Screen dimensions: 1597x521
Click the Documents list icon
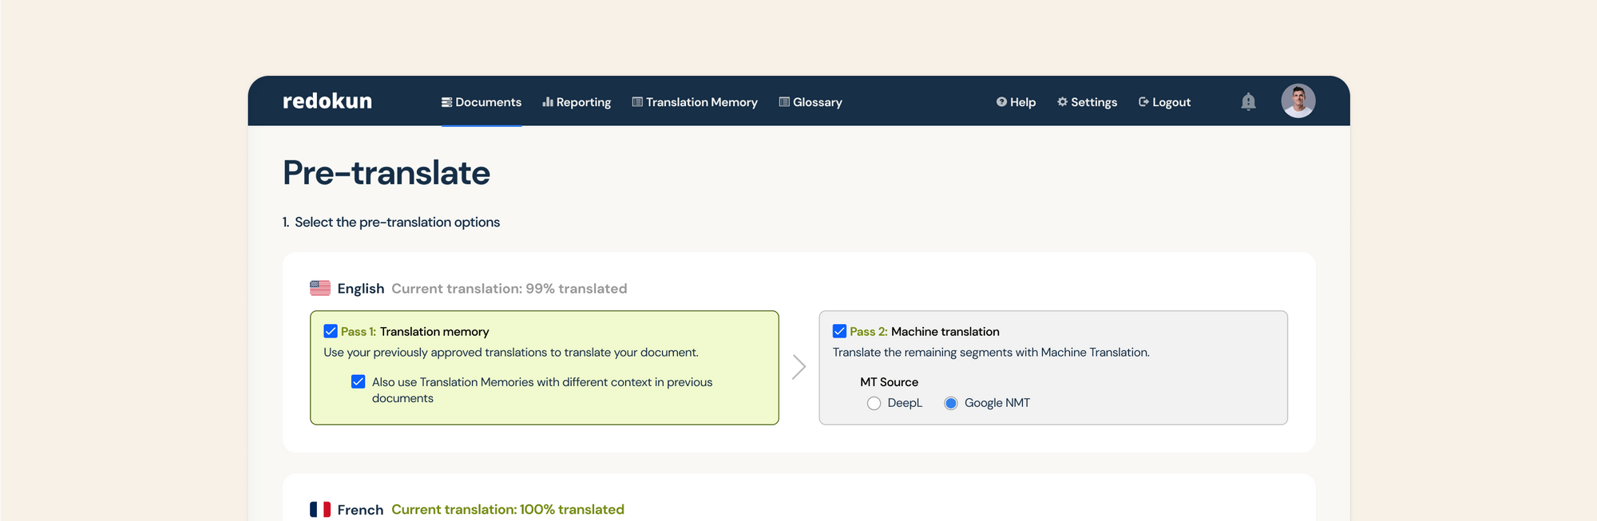coord(446,101)
